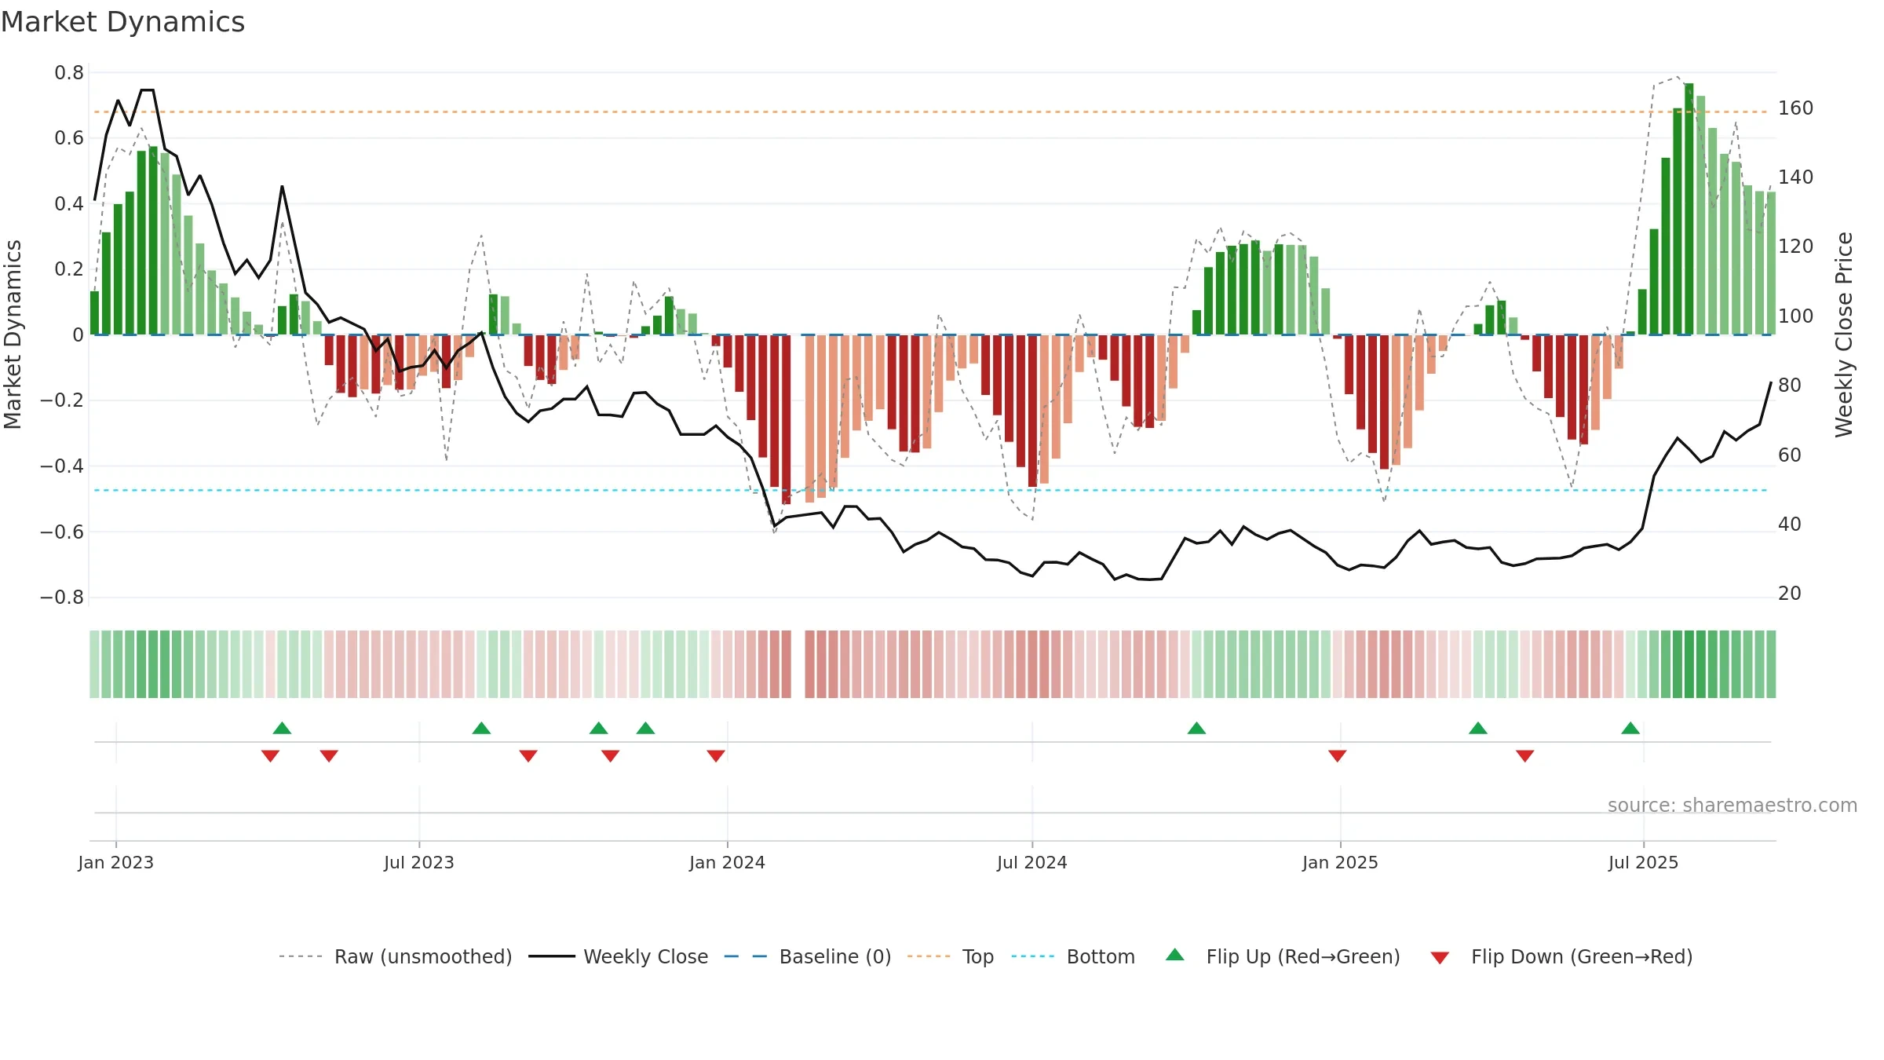Image resolution: width=1884 pixels, height=1060 pixels.
Task: Click the 'Jul 2025' x-axis label
Action: [x=1644, y=862]
